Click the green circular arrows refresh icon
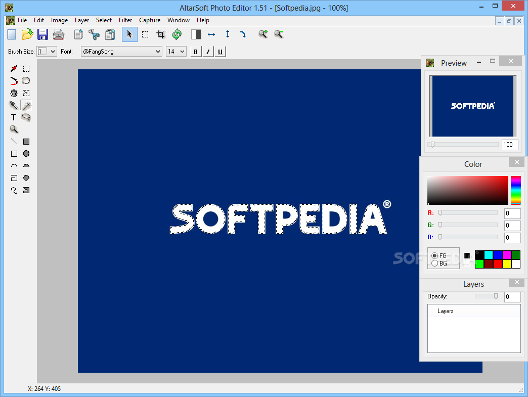This screenshot has height=397, width=528. pos(177,34)
